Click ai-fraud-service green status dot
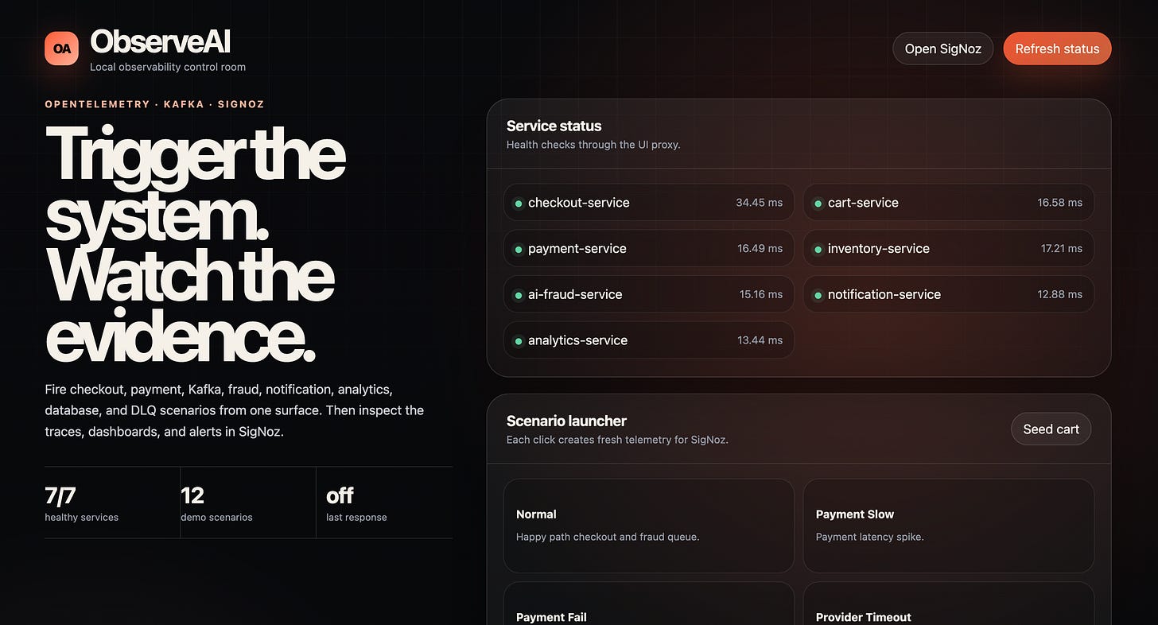Image resolution: width=1158 pixels, height=625 pixels. tap(518, 295)
